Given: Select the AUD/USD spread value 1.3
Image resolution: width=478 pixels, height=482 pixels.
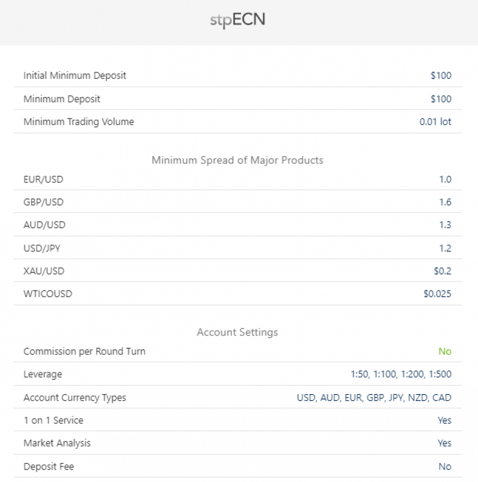Looking at the screenshot, I should coord(445,225).
